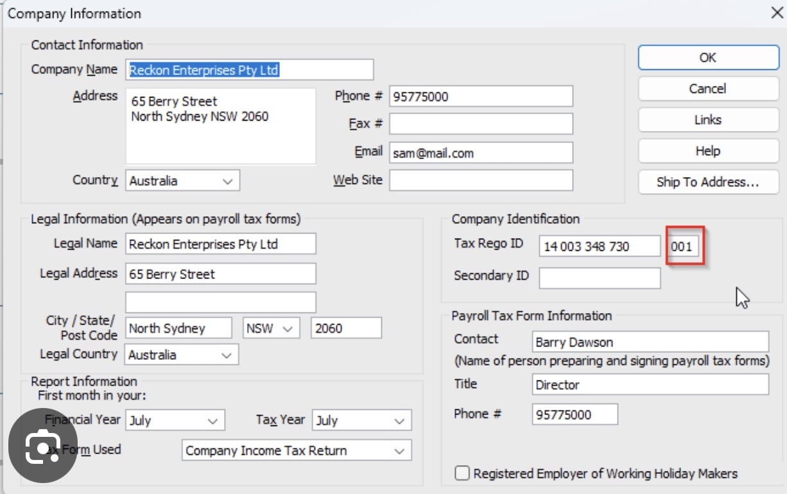The width and height of the screenshot is (787, 494).
Task: Click the empty Fax # field
Action: coord(481,124)
